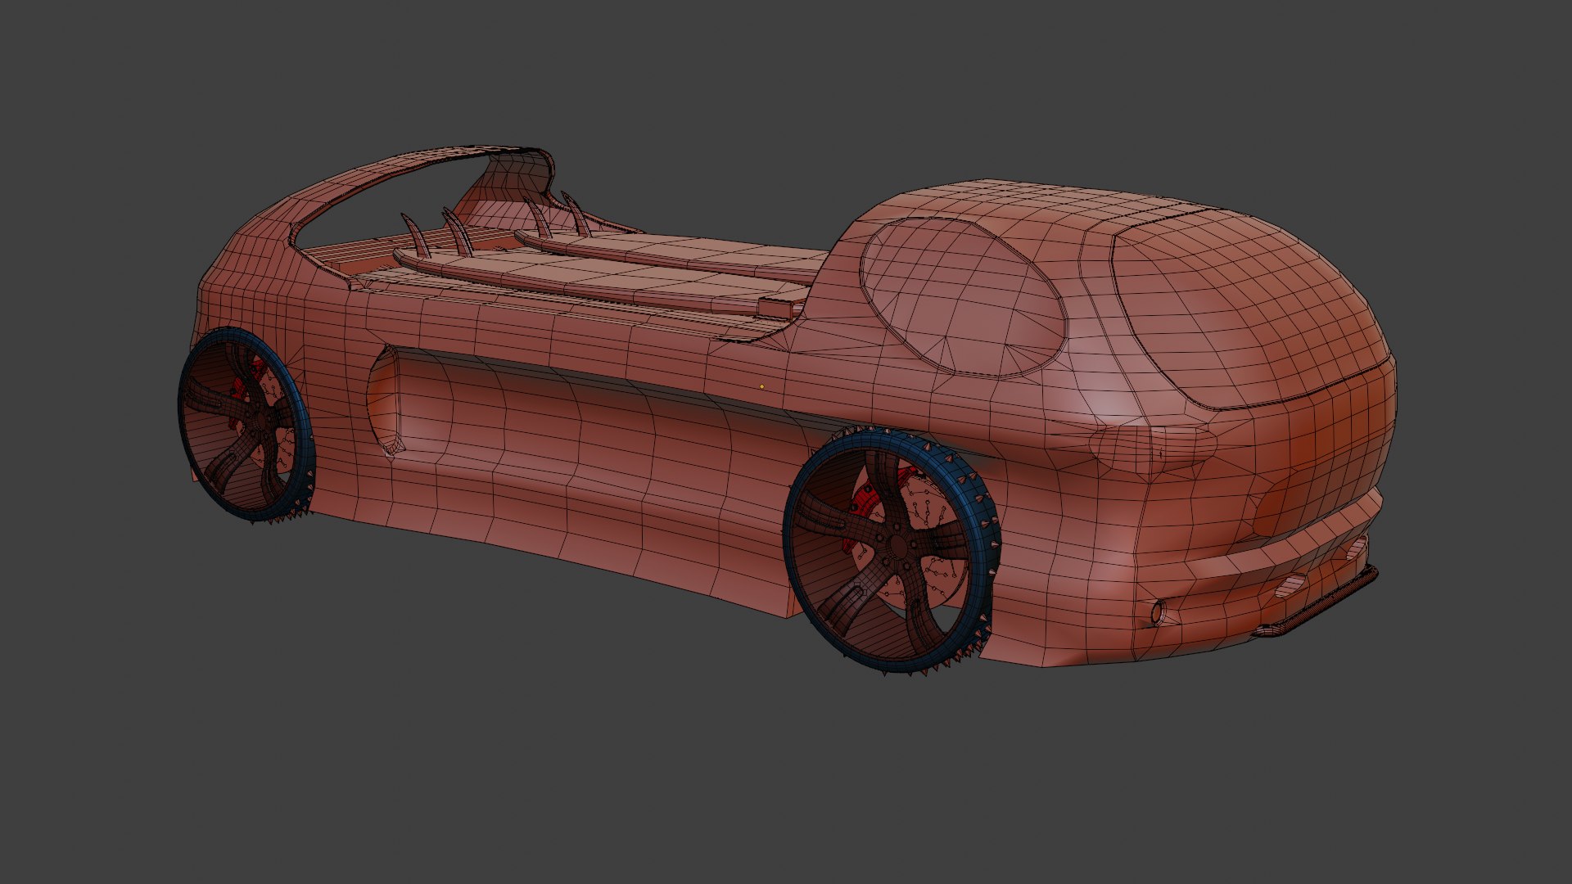Click the center hub of the larger foreground wheel
This screenshot has width=1572, height=884.
(898, 545)
